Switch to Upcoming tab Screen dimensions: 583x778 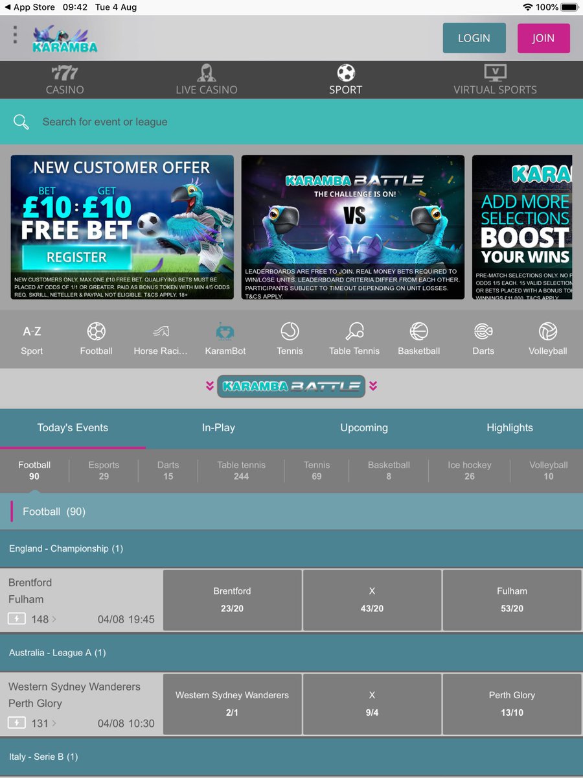(x=364, y=428)
